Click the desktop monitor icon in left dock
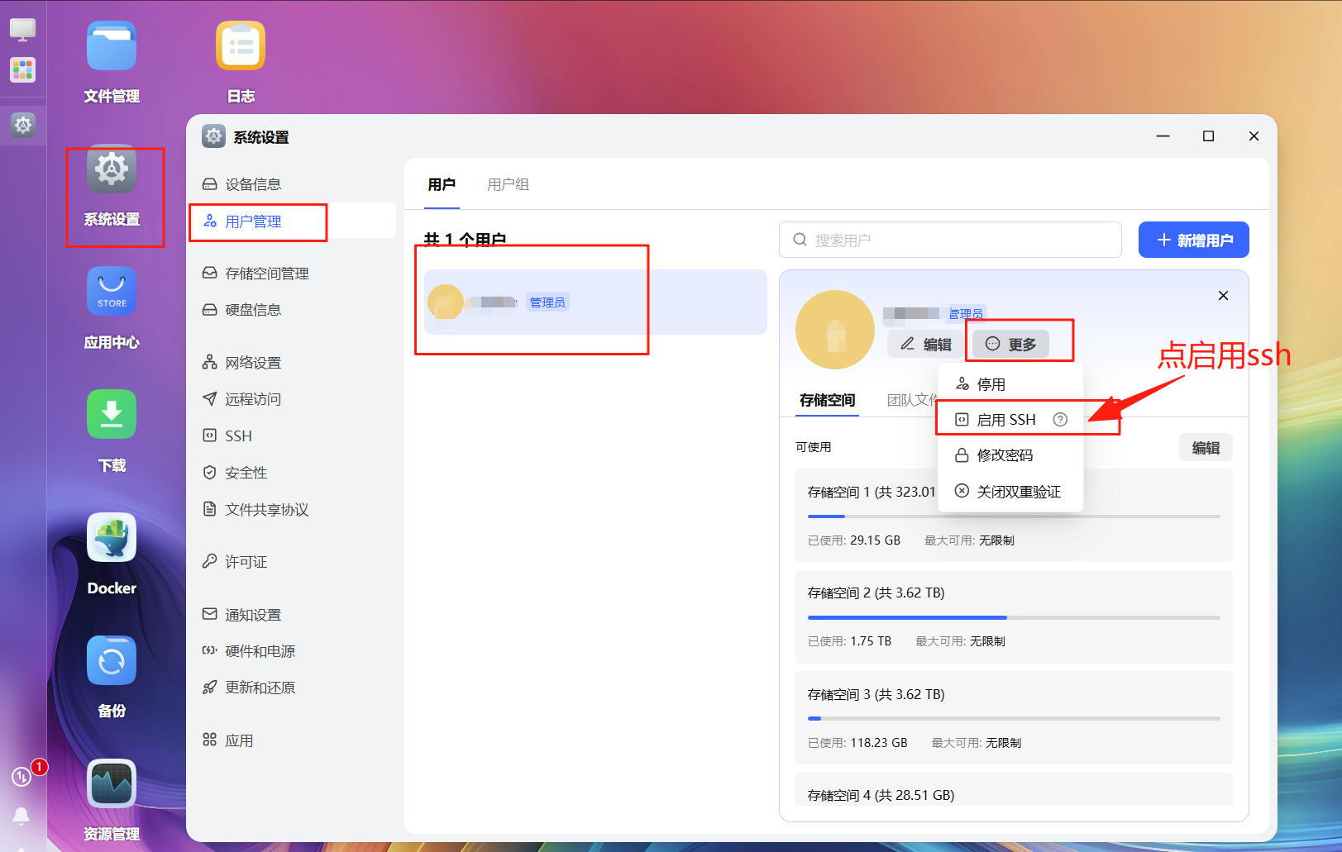This screenshot has width=1342, height=852. (22, 30)
